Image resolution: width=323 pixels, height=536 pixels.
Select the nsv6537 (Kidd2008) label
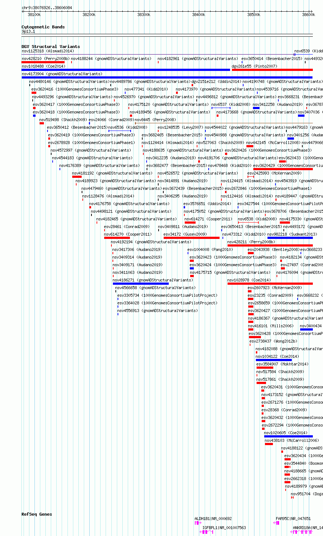(231, 104)
